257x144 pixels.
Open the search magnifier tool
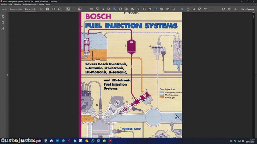pyautogui.click(x=59, y=9)
